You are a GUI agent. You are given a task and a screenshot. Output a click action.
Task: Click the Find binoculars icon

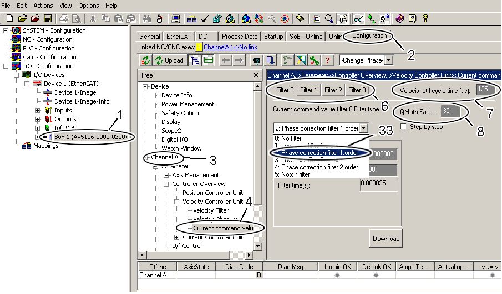146,18
